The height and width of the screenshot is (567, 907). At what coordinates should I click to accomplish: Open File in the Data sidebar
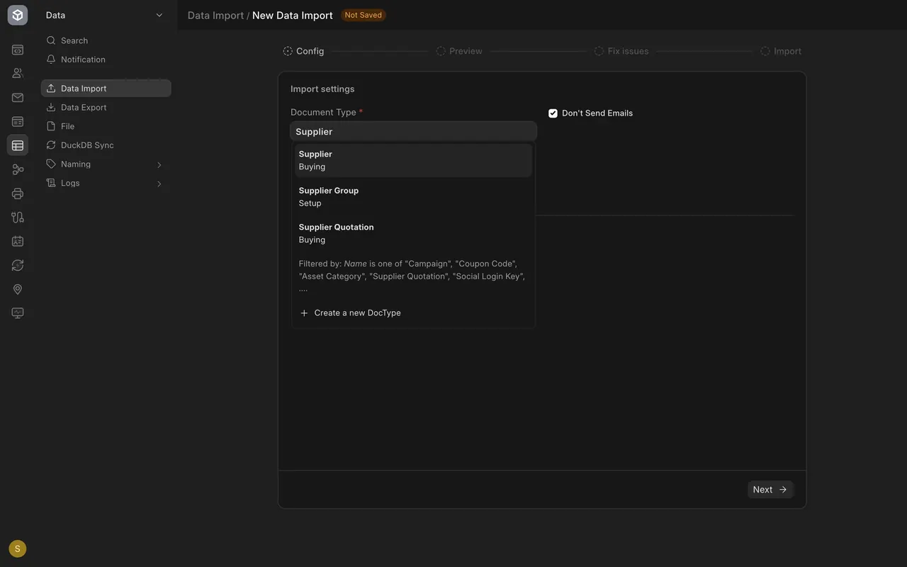[106, 126]
